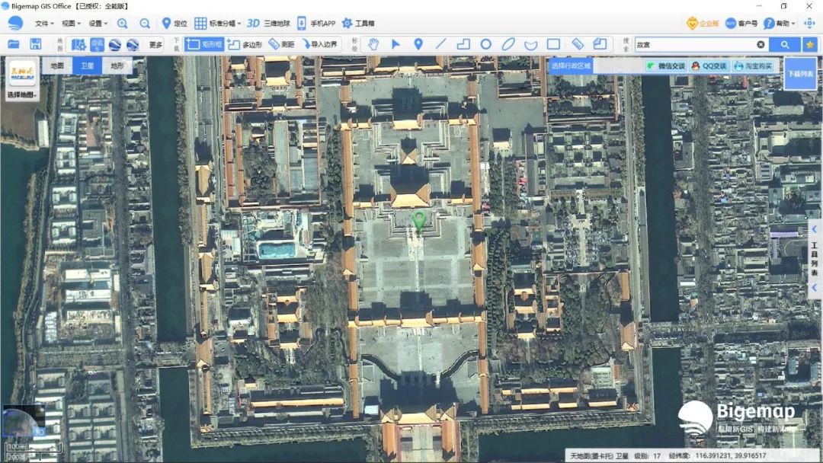Open the 帮助 help dropdown
Screen dimensions: 823x463
[x=780, y=23]
